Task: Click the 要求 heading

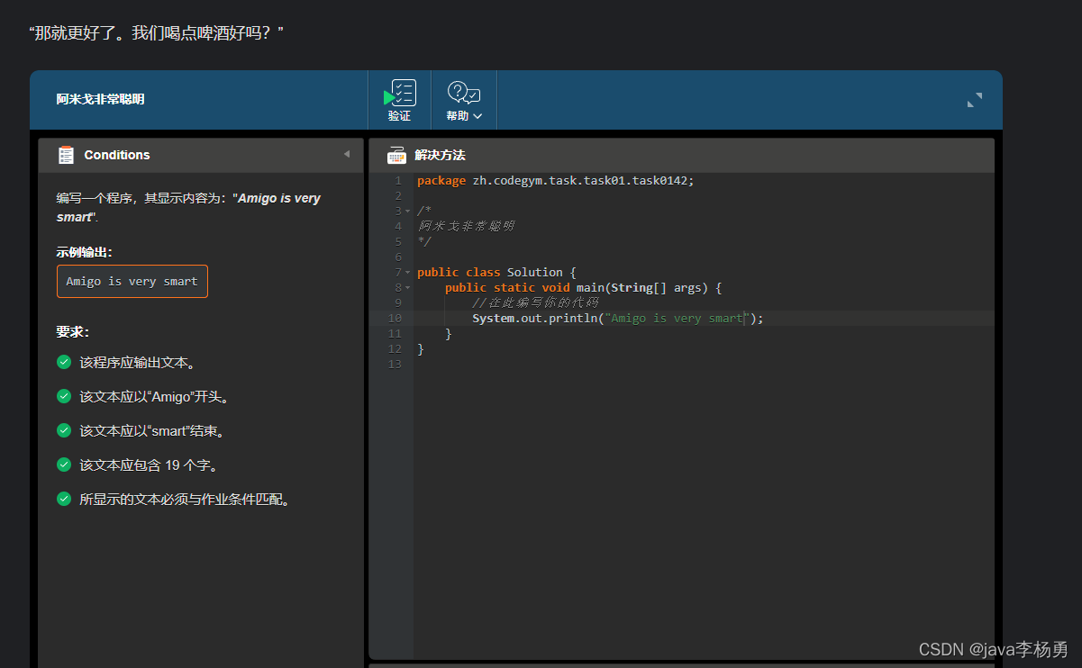Action: [72, 331]
